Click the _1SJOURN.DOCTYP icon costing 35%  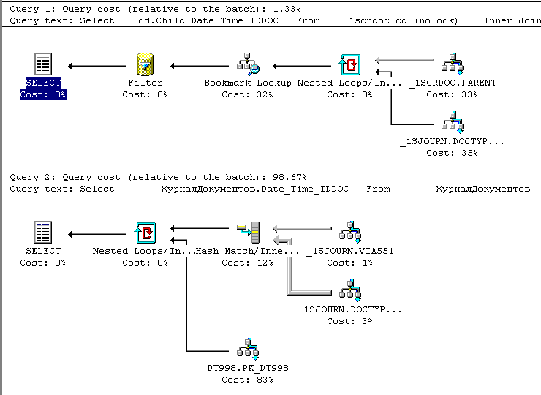click(x=454, y=122)
